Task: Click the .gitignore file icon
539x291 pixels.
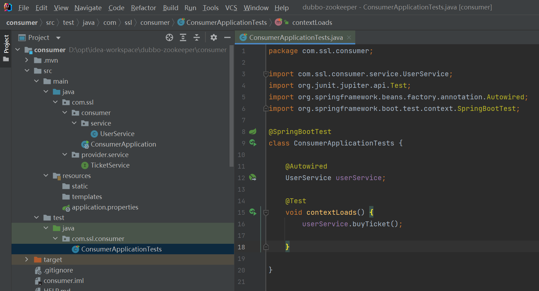Action: click(38, 270)
